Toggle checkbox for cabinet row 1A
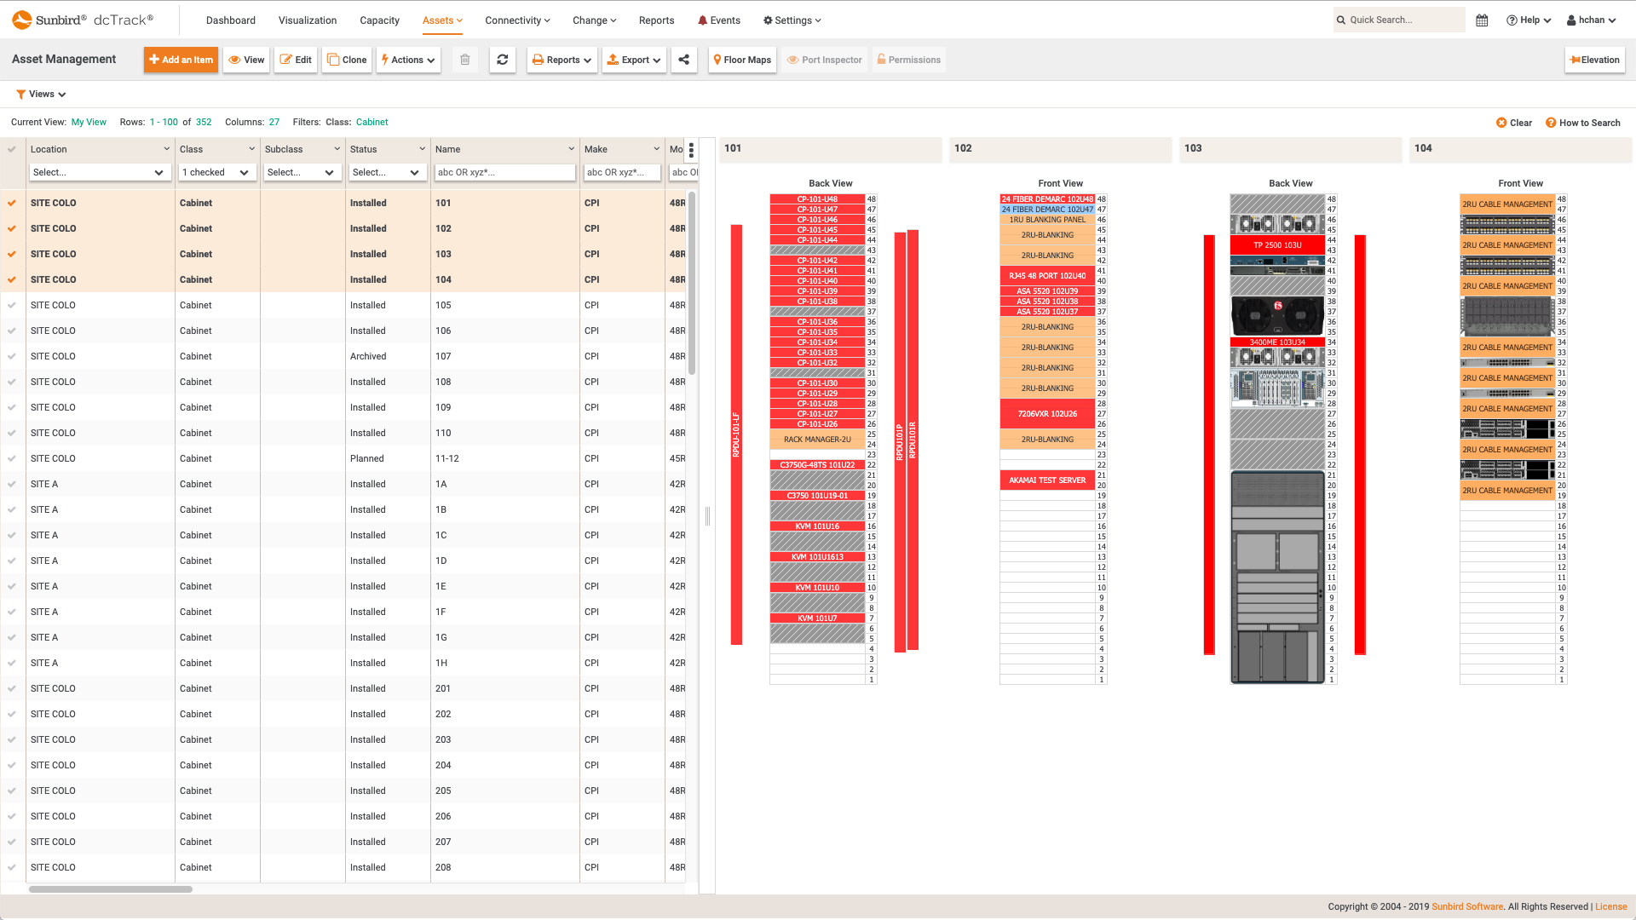Image resolution: width=1636 pixels, height=920 pixels. [x=13, y=483]
